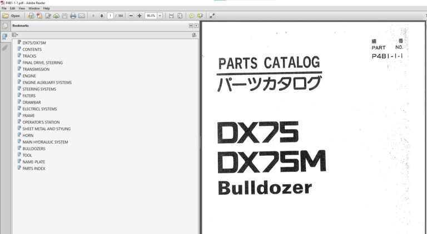427x234 pixels.
Task: Open the FILTERS bookmark
Action: [x=29, y=95]
